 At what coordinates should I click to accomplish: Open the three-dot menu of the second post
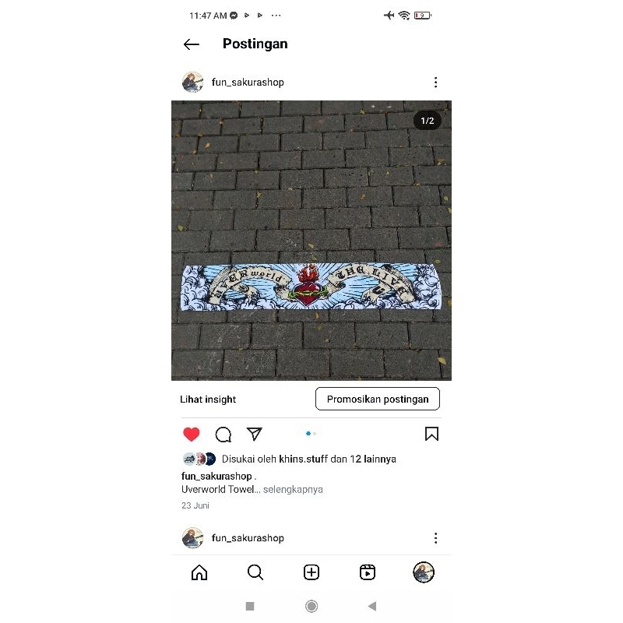436,538
